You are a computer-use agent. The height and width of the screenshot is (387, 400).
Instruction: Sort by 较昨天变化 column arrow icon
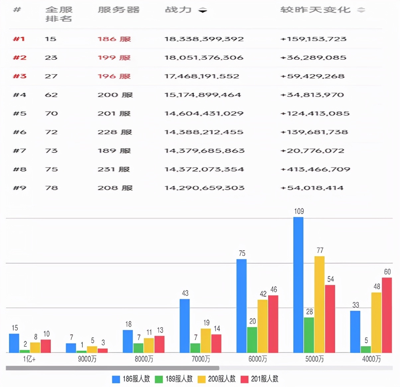tap(361, 10)
